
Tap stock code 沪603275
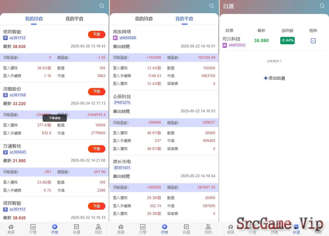(x=122, y=103)
